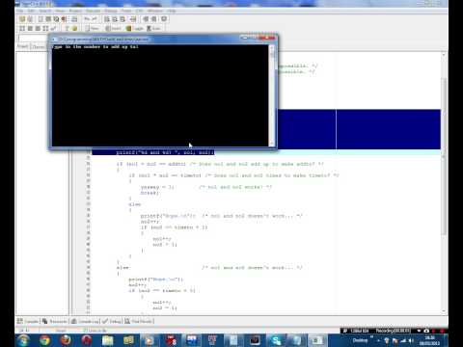
Task: Click the Run icon in second toolbar row
Action: click(x=30, y=29)
